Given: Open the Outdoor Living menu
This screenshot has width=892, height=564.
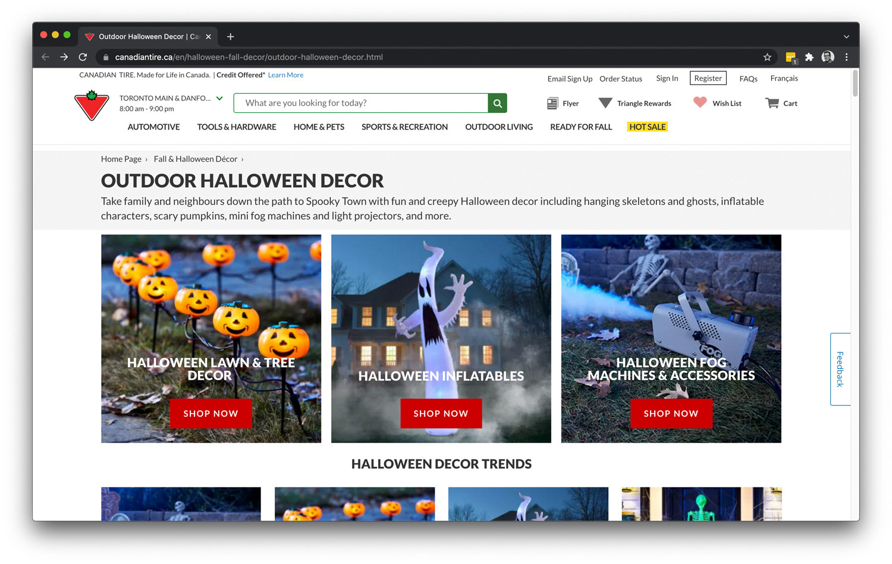Looking at the screenshot, I should point(499,127).
